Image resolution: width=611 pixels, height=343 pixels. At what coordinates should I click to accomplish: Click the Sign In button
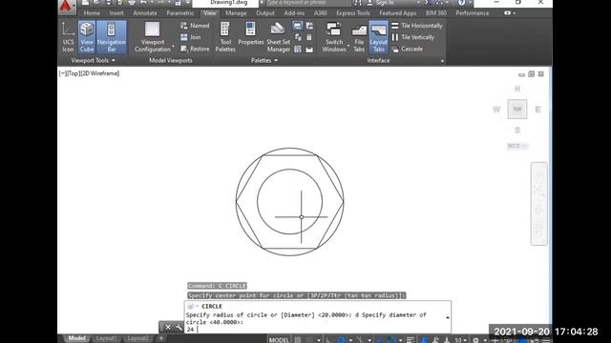coord(380,3)
